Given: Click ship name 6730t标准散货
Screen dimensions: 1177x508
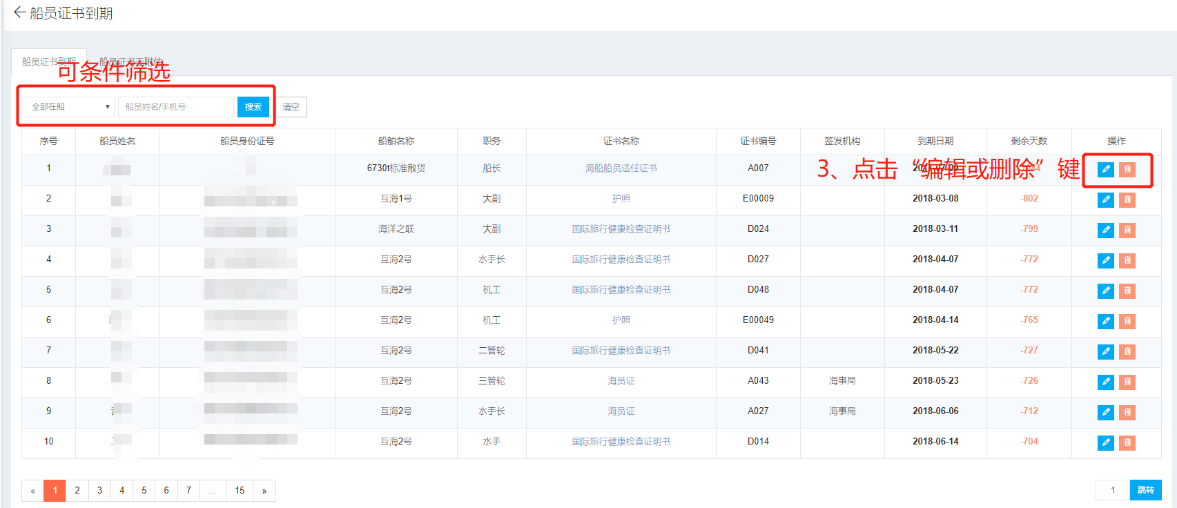Looking at the screenshot, I should (x=396, y=168).
